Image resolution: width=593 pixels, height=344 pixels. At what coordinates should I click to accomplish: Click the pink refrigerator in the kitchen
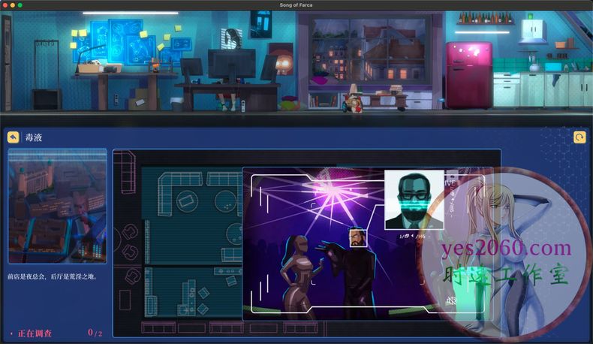click(x=469, y=74)
